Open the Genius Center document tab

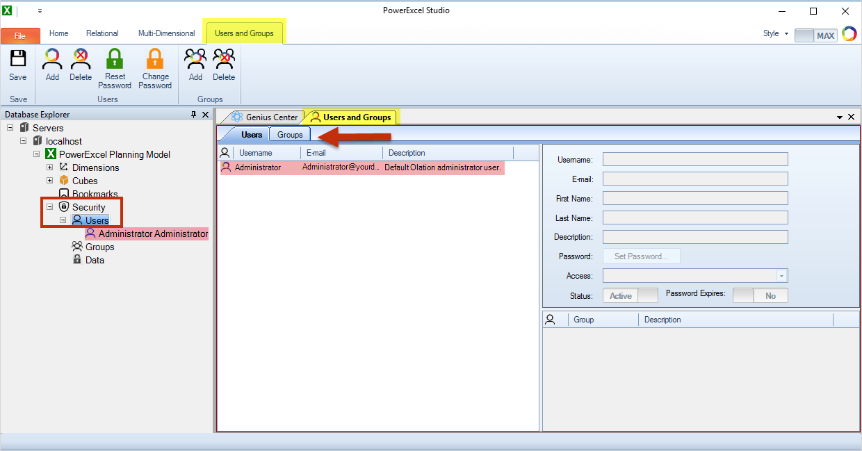pyautogui.click(x=268, y=117)
